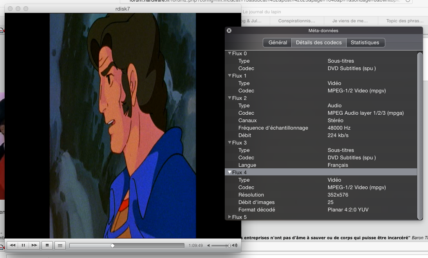Expand the Flux 5 section
This screenshot has height=258, width=428.
pyautogui.click(x=229, y=217)
